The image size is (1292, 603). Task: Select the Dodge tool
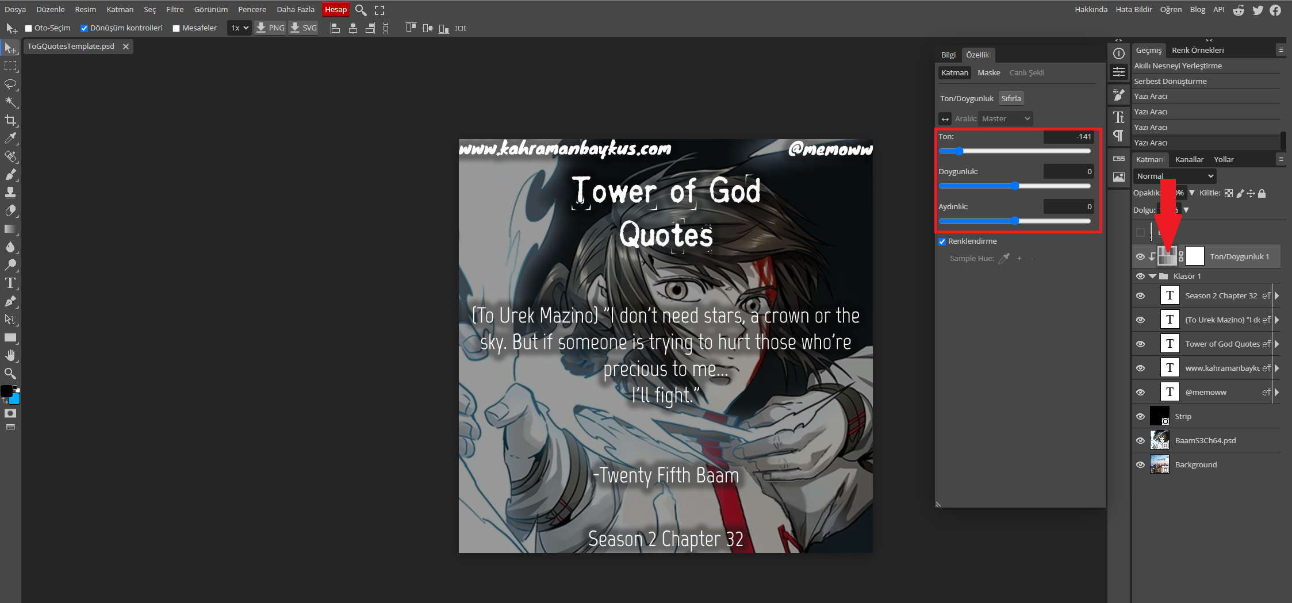[10, 265]
